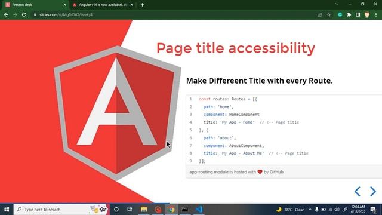Close the 'Angular v14 is now available' tab
Screen dimensions: 382x215
(x=131, y=5)
